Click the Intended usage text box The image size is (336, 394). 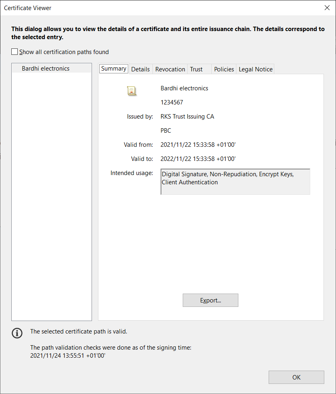(x=235, y=181)
